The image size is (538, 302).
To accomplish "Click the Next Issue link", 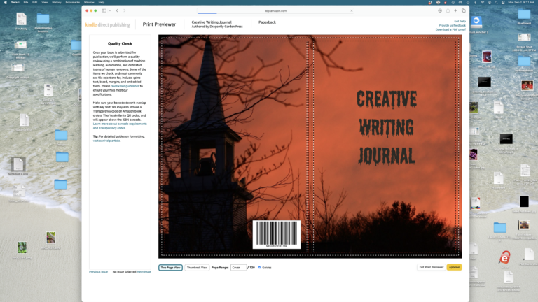I will click(x=144, y=271).
